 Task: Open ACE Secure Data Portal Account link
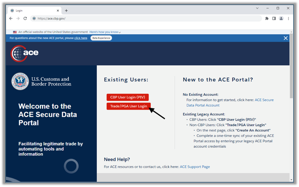230,102
